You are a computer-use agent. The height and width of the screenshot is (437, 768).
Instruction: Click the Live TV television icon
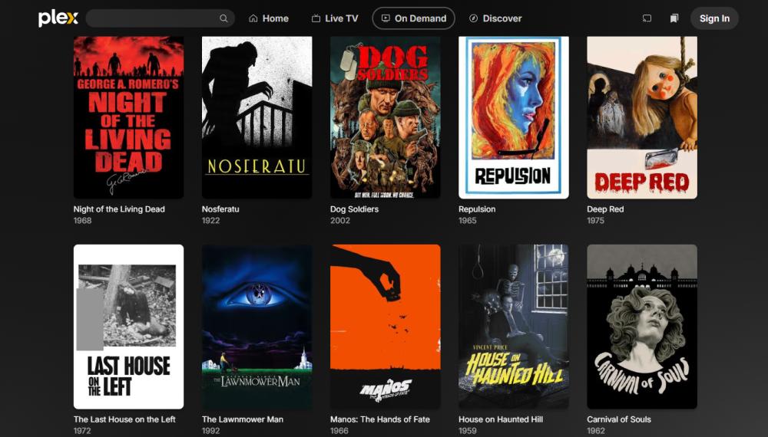(x=316, y=18)
